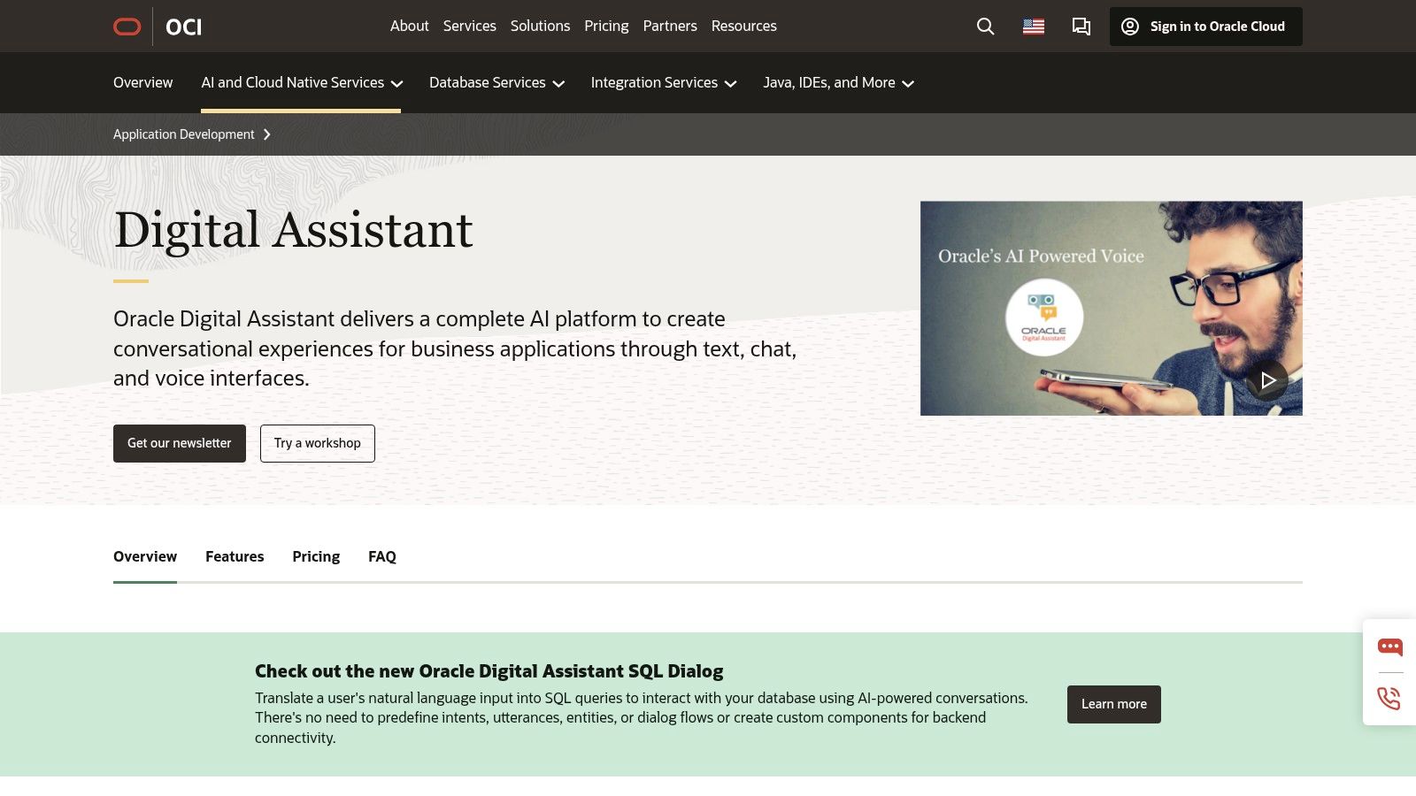Open the live chat widget on the right
This screenshot has width=1416, height=796.
click(1389, 647)
